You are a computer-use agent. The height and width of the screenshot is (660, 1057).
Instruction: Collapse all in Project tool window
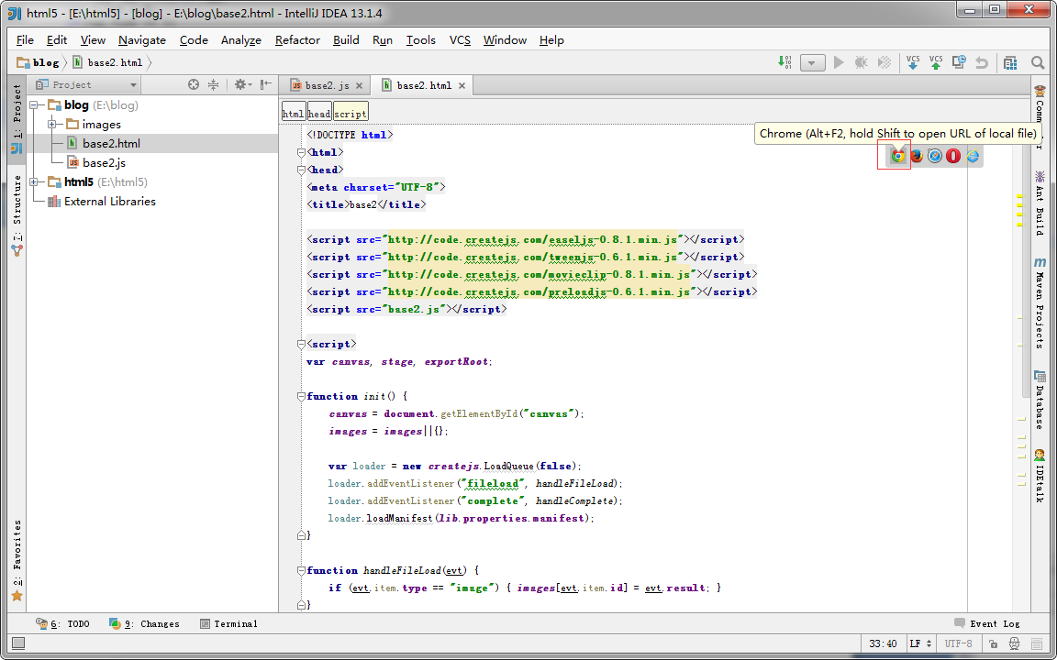point(213,84)
